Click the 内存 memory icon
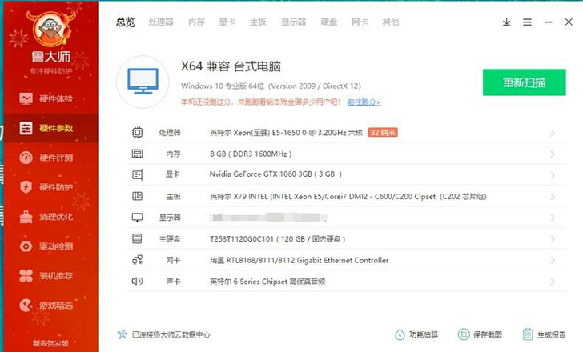This screenshot has height=352, width=583. click(x=137, y=154)
